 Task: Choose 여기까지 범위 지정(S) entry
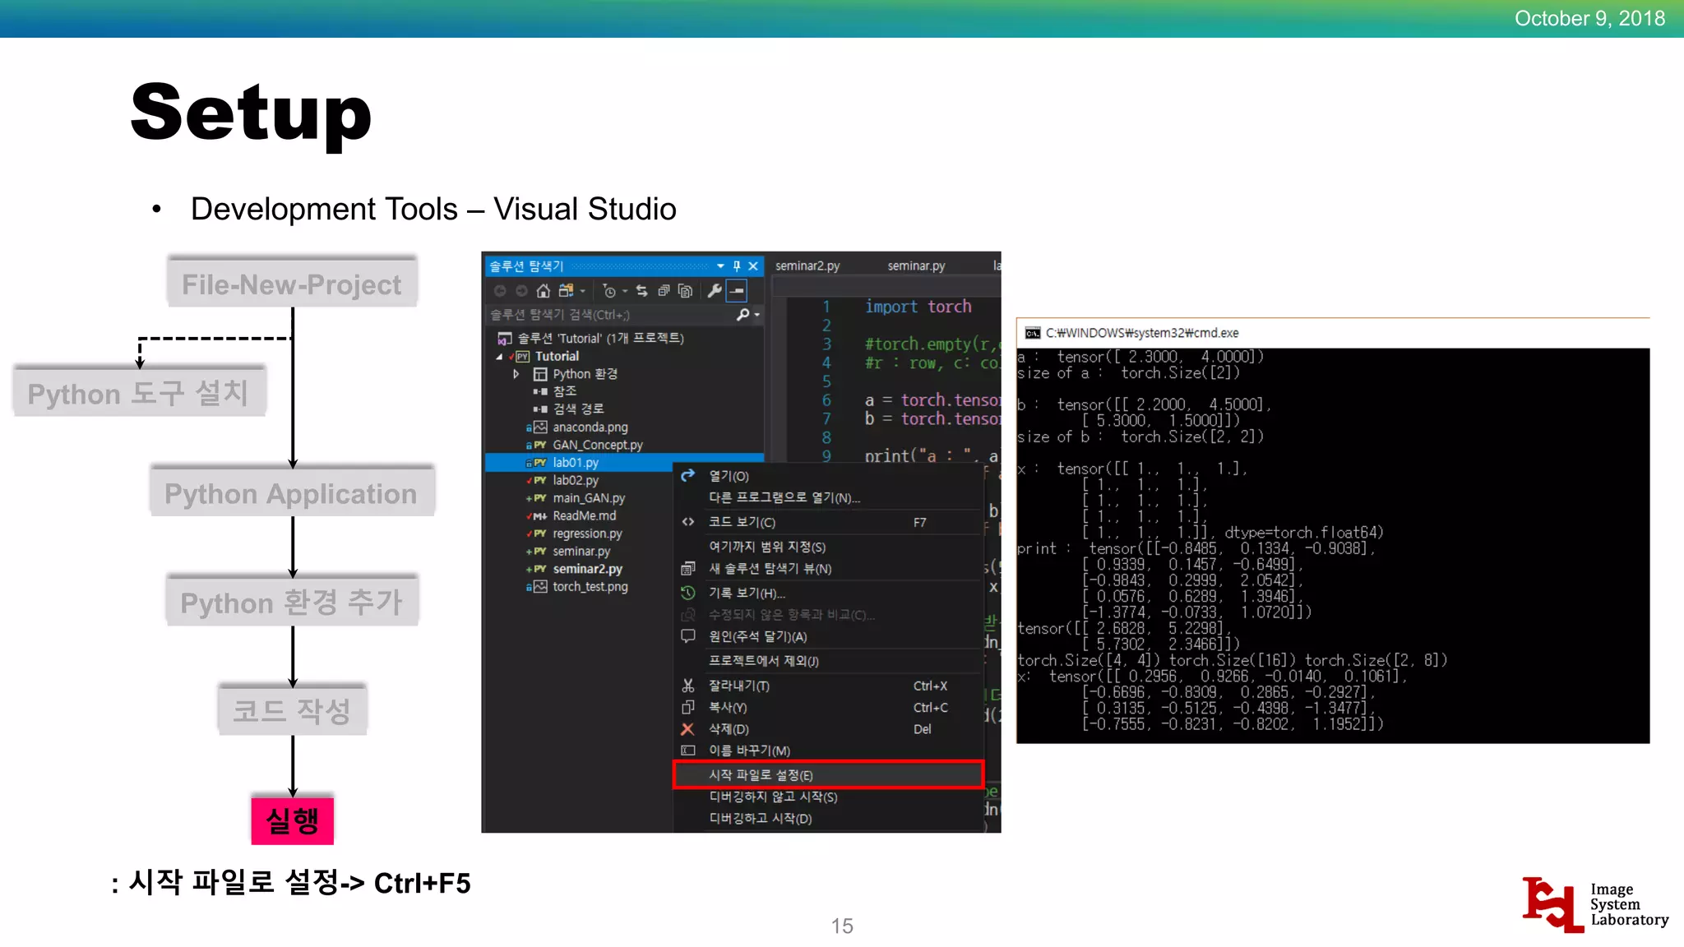click(829, 547)
